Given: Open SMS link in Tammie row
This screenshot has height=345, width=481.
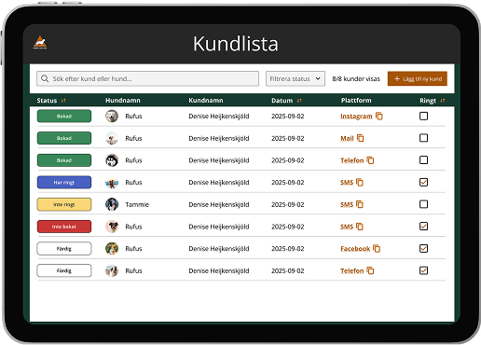Looking at the screenshot, I should coord(347,204).
